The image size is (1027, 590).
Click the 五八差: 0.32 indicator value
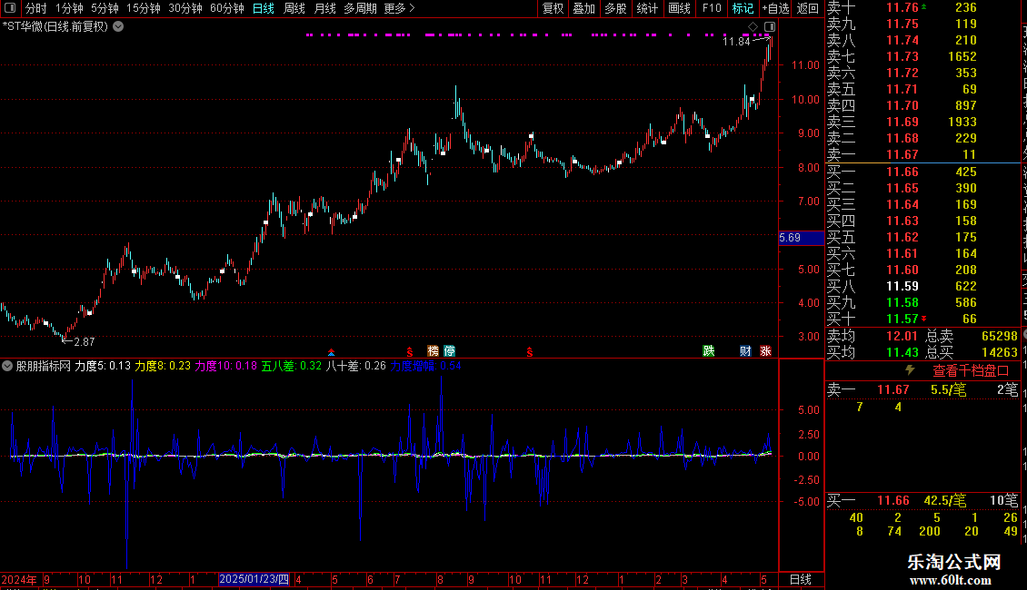292,367
